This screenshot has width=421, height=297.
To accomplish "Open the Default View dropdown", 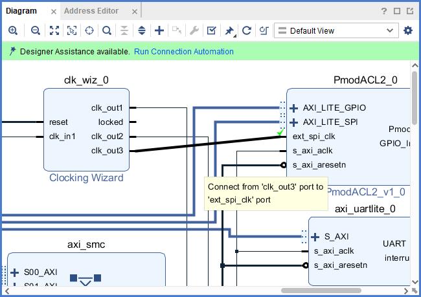I will [x=336, y=30].
